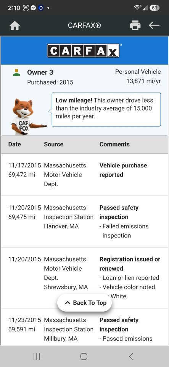This screenshot has width=169, height=367.
Task: Tap the battery indicator in status bar
Action: point(154,8)
